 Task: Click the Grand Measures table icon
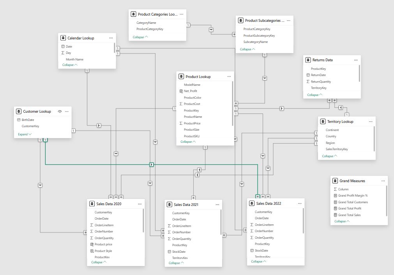(335, 181)
